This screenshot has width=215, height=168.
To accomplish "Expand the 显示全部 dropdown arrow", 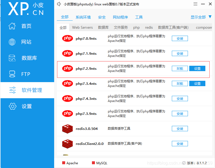I will coord(210,17).
